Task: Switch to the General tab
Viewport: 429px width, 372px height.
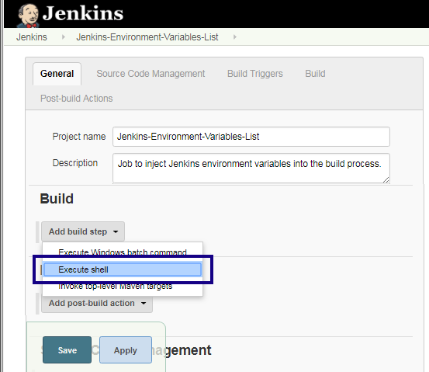Action: 57,74
